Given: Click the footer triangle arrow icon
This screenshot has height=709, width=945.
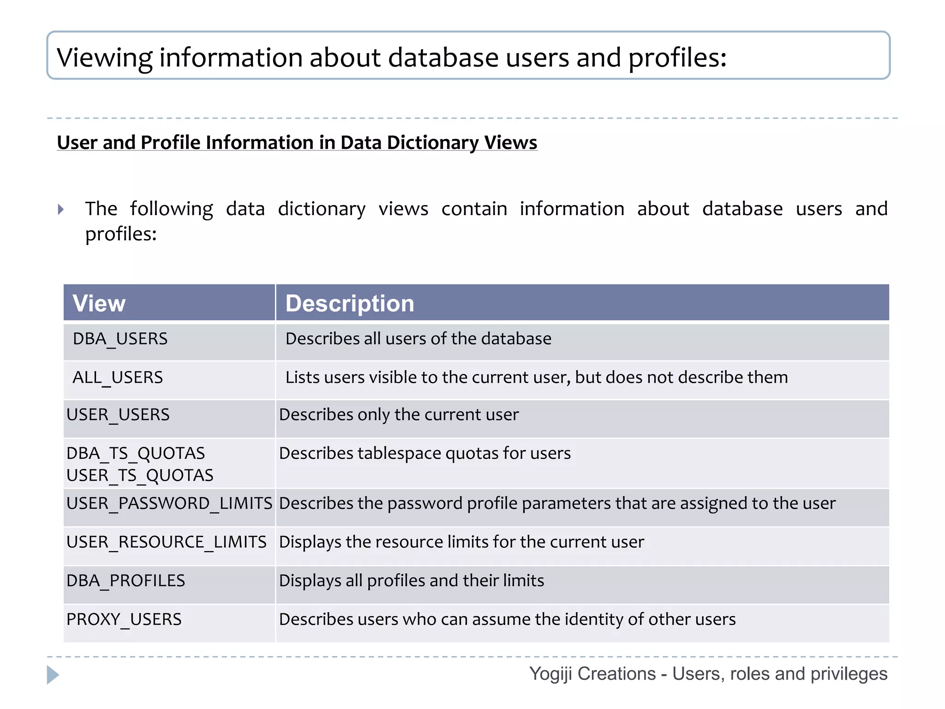Looking at the screenshot, I should [53, 675].
